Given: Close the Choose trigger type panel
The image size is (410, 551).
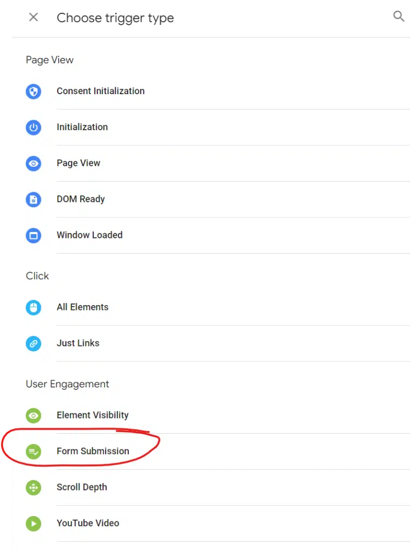Looking at the screenshot, I should pyautogui.click(x=33, y=17).
